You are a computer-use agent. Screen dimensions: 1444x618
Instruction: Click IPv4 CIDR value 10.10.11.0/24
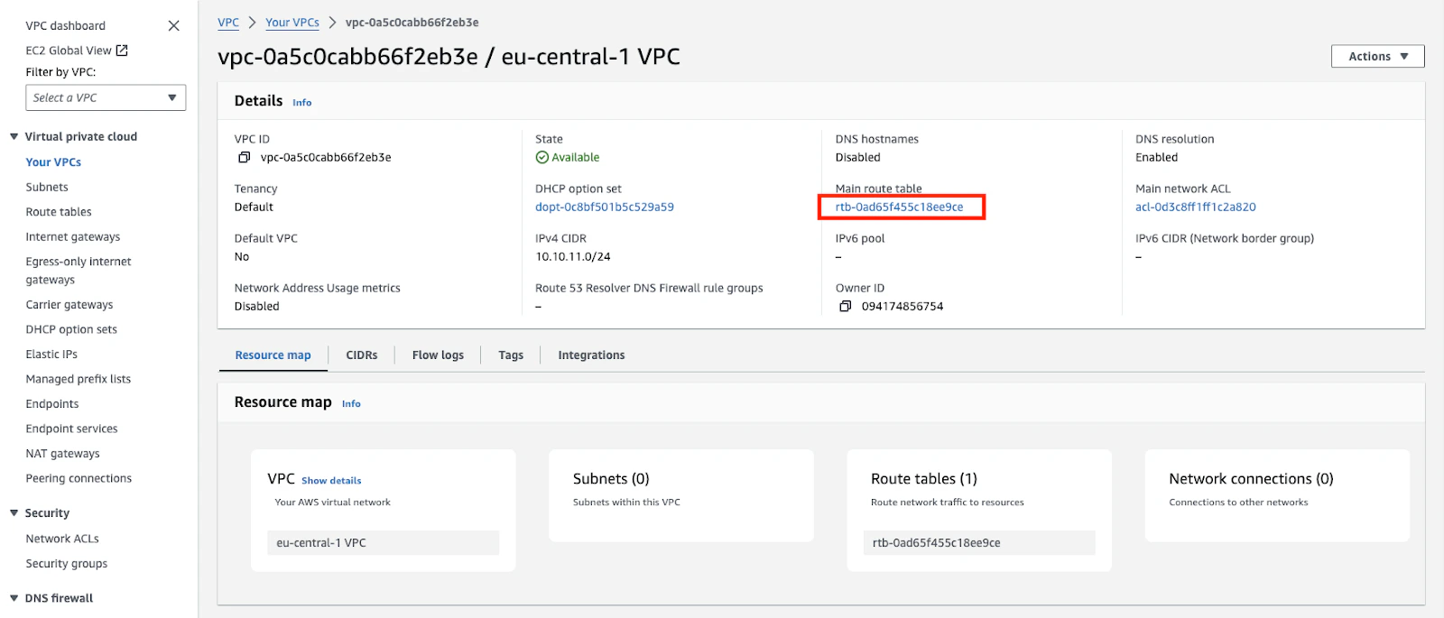pyautogui.click(x=573, y=257)
